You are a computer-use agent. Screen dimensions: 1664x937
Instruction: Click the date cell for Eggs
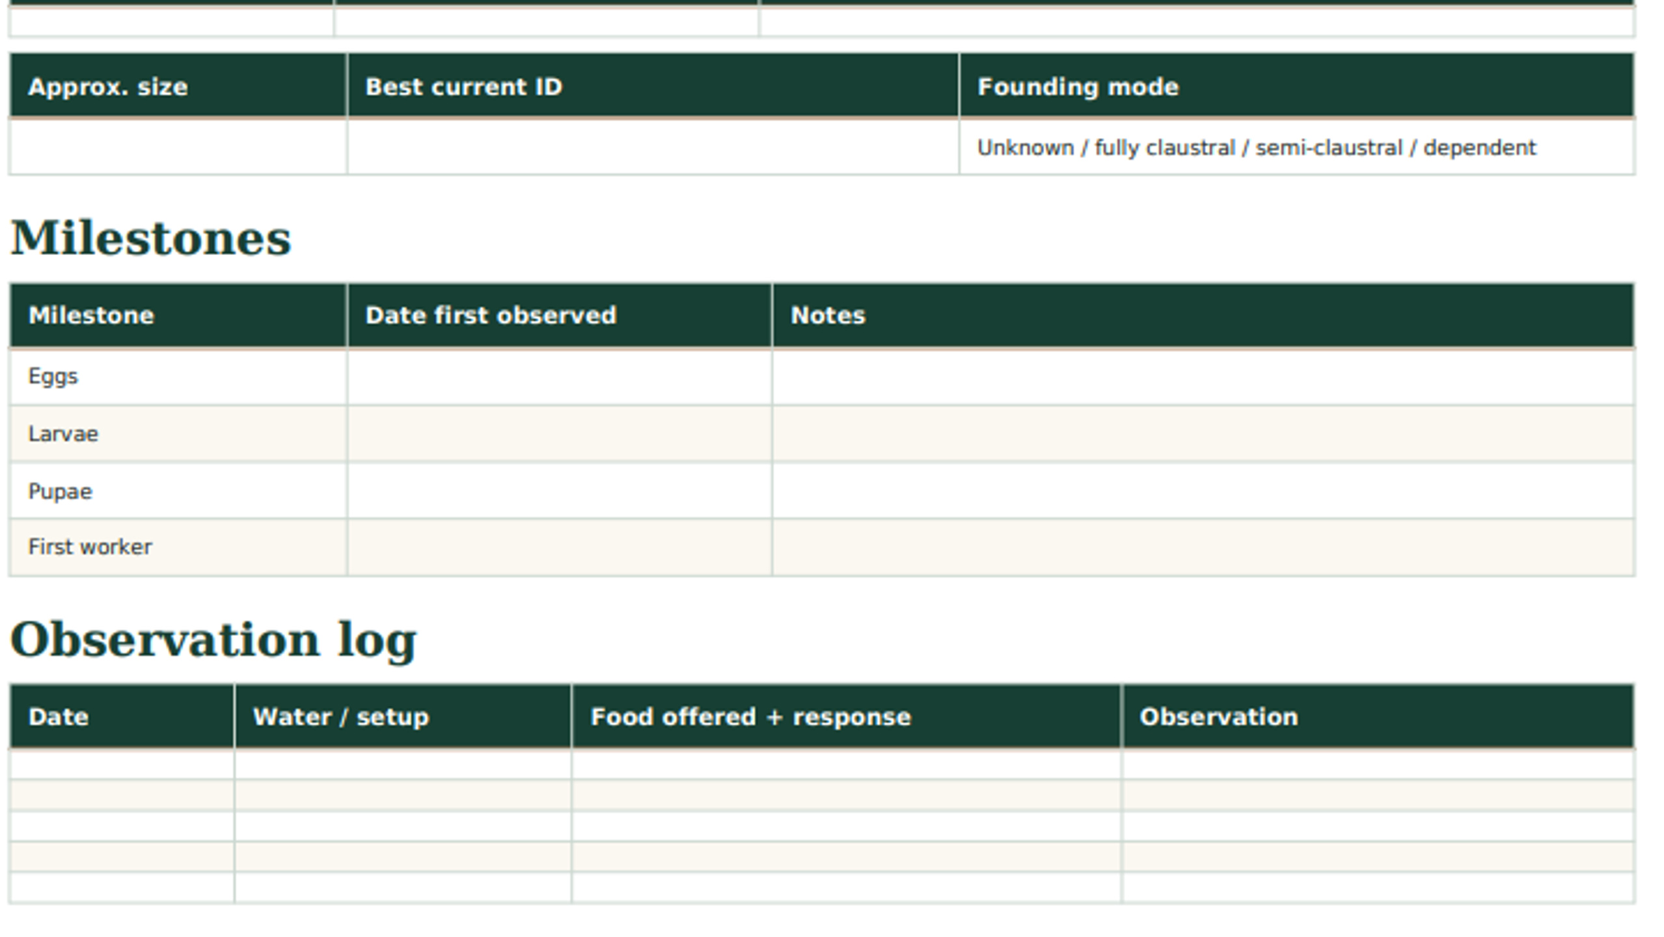click(560, 377)
